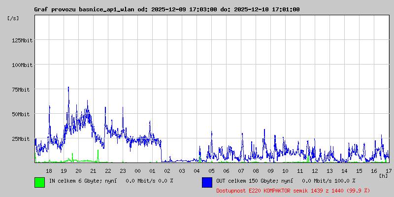Click the green IN legend swatch
The height and width of the screenshot is (197, 394).
coord(39,182)
